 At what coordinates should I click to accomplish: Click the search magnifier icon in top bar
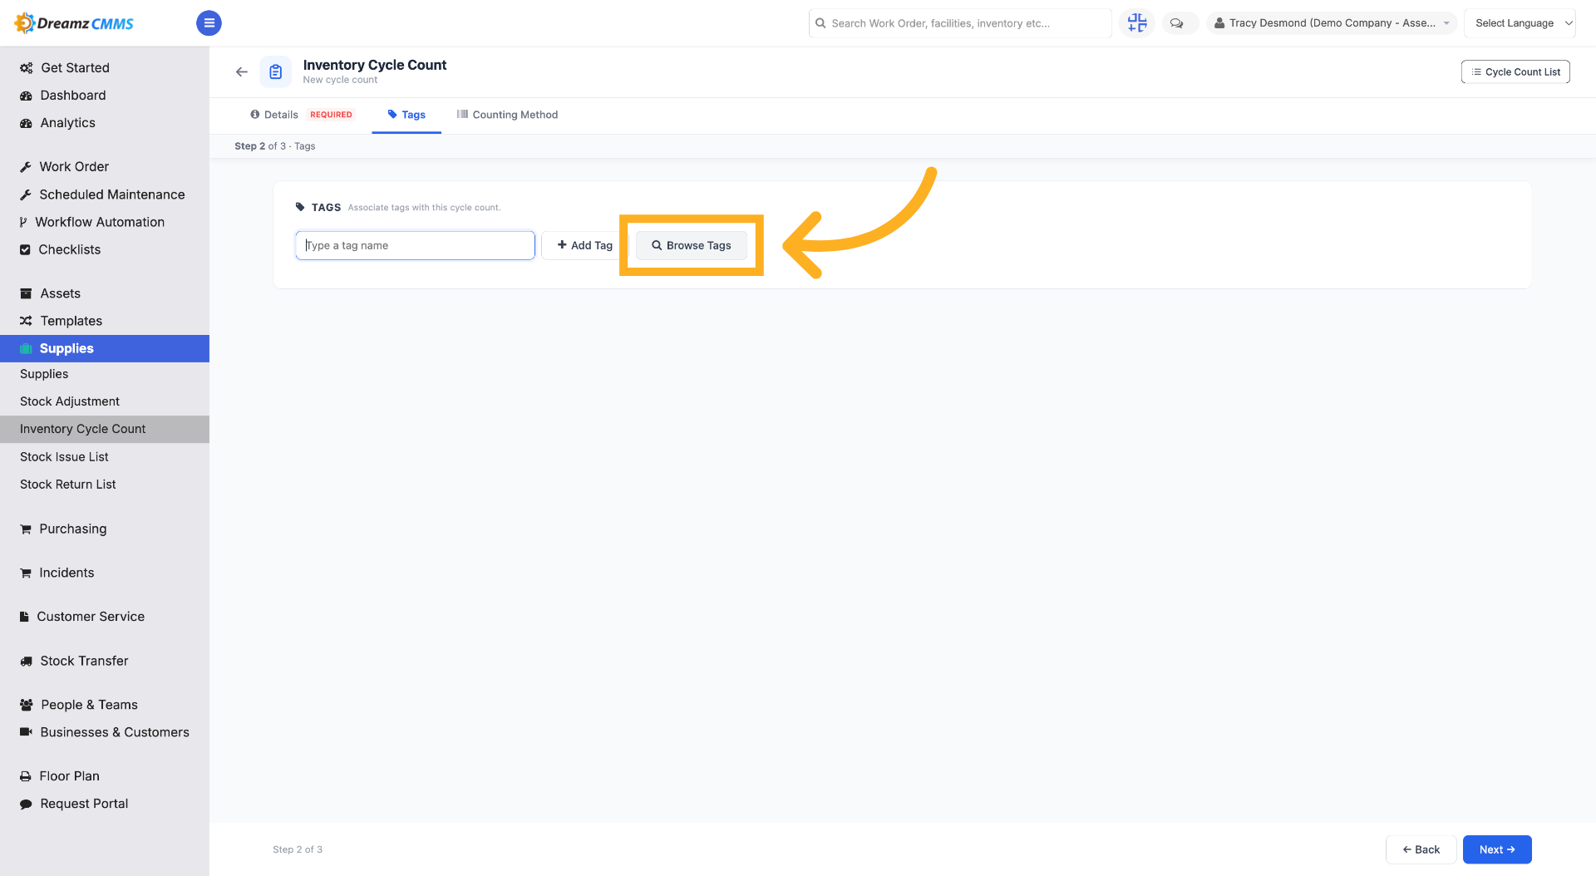pos(820,23)
